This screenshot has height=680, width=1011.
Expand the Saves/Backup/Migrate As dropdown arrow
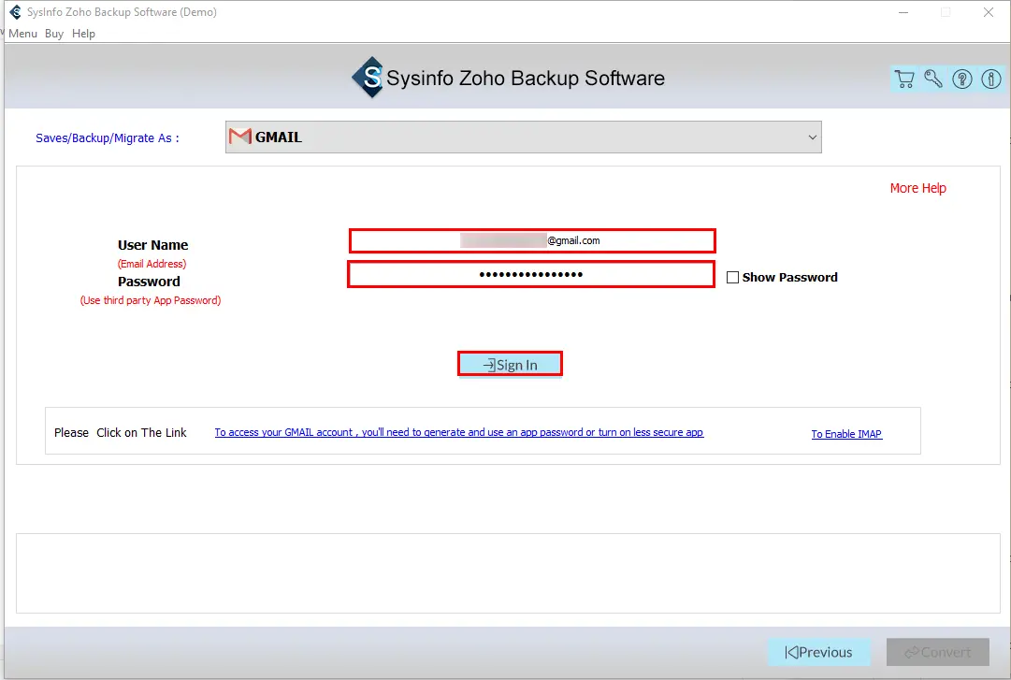(x=812, y=137)
